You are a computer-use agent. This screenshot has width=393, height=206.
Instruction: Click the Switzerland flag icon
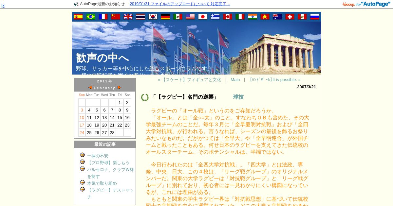click(x=290, y=17)
